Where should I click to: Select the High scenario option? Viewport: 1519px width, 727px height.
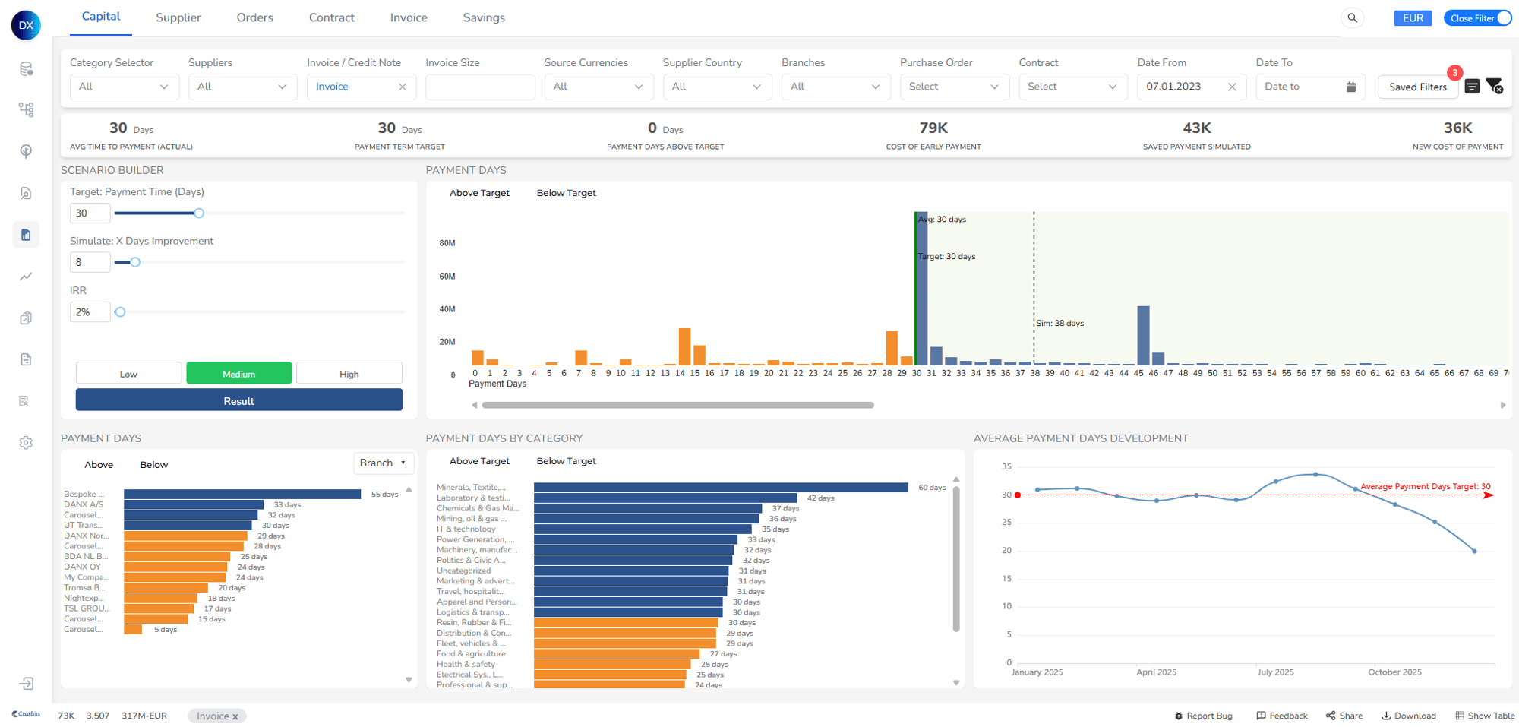coord(349,374)
